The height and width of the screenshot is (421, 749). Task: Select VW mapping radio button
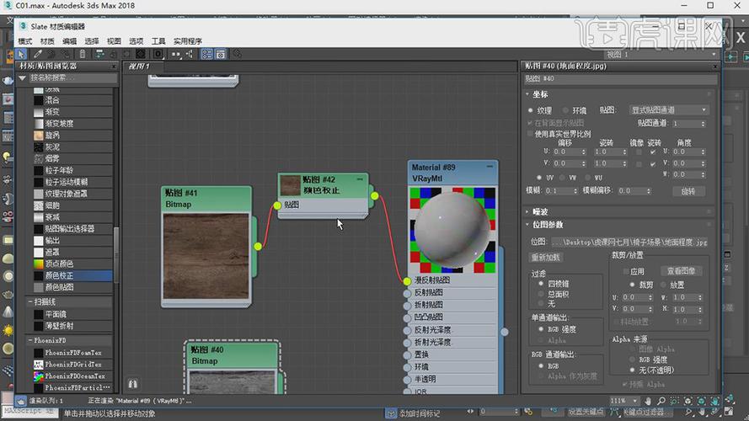tap(562, 178)
